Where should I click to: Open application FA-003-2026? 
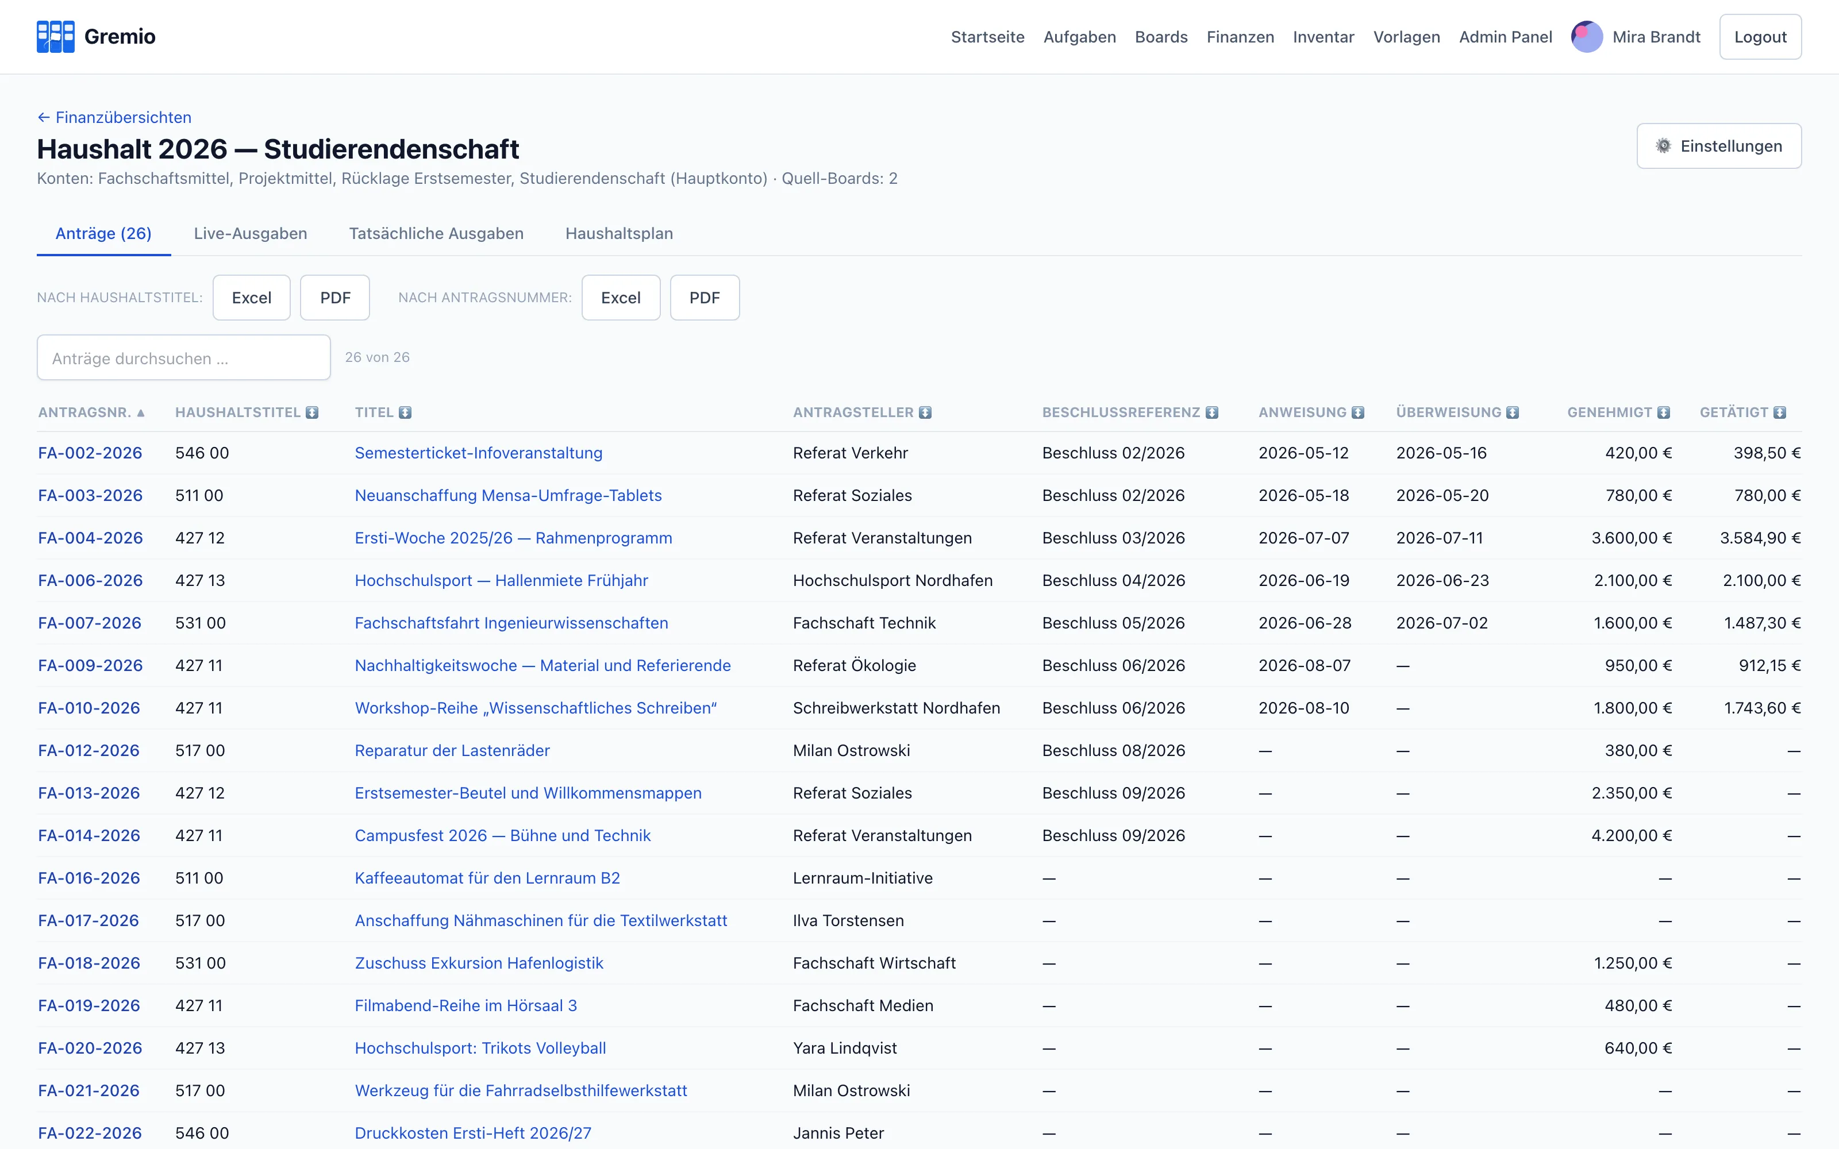90,495
